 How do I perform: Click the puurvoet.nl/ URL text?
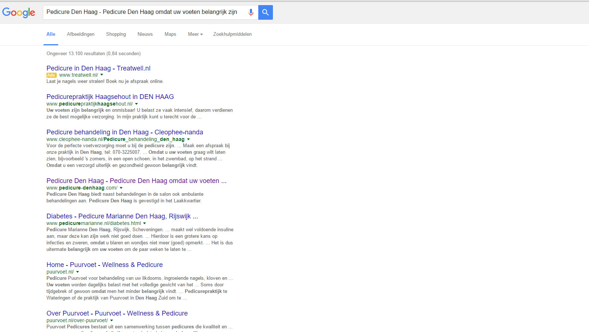coord(60,272)
